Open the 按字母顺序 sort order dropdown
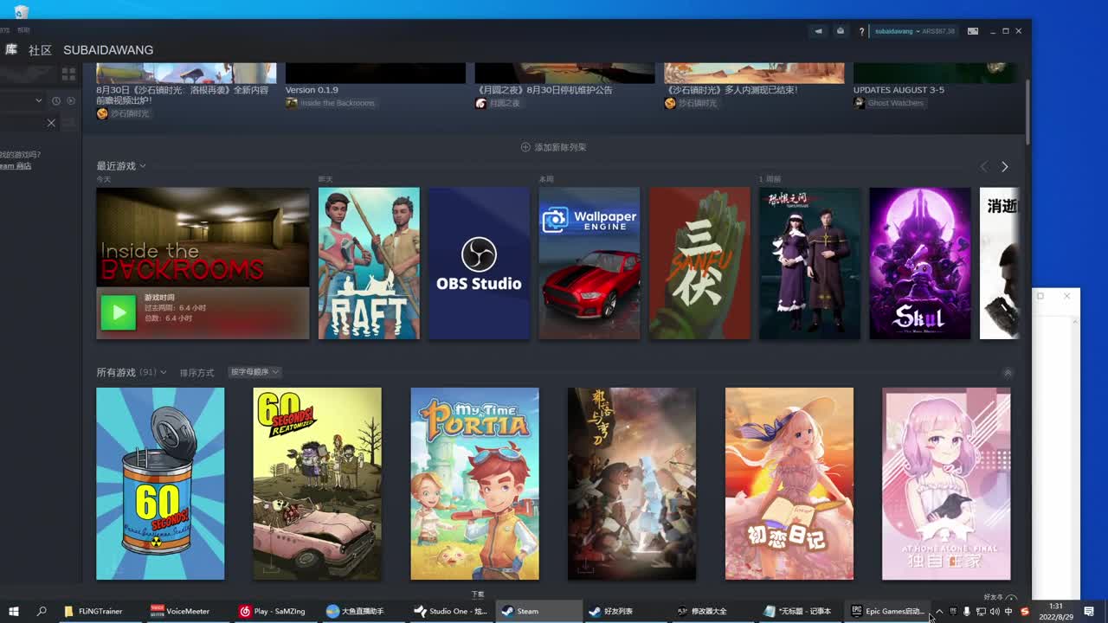Screen dimensions: 1108x623 pos(254,372)
